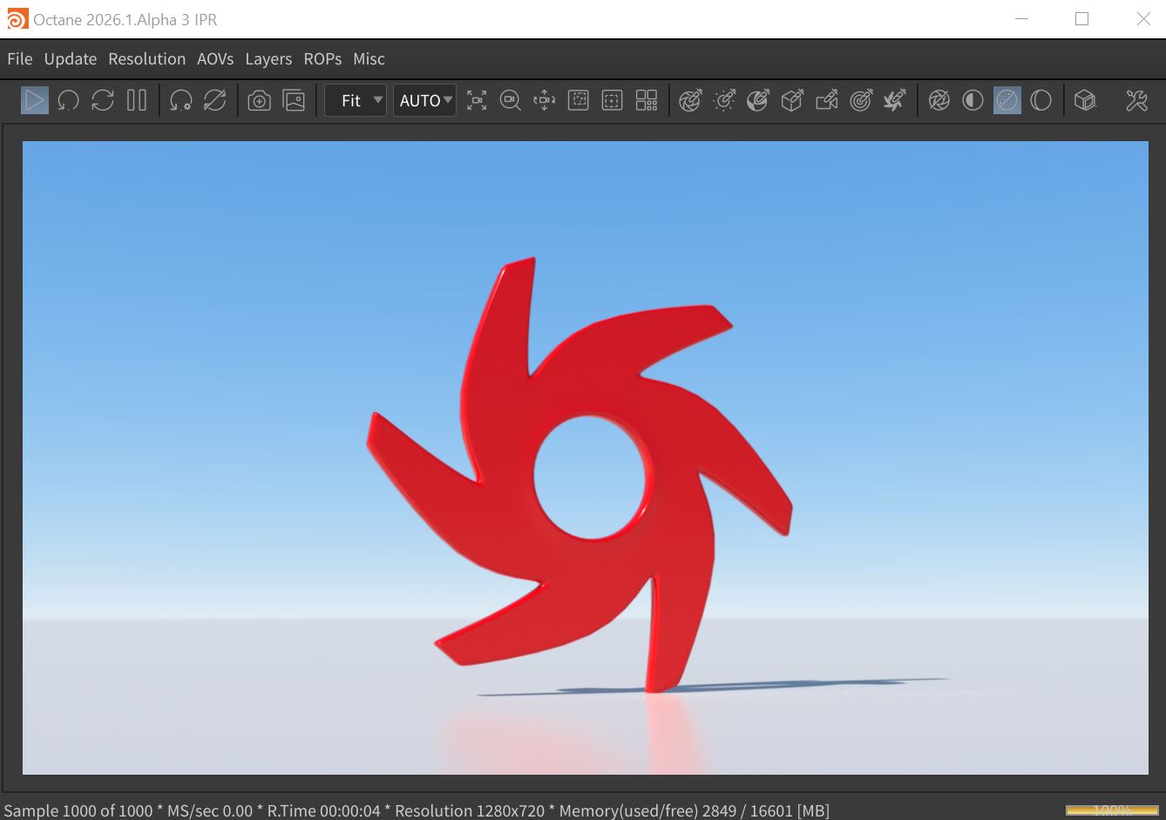Image resolution: width=1166 pixels, height=820 pixels.
Task: Click the wireframe cube icon
Action: (1084, 101)
